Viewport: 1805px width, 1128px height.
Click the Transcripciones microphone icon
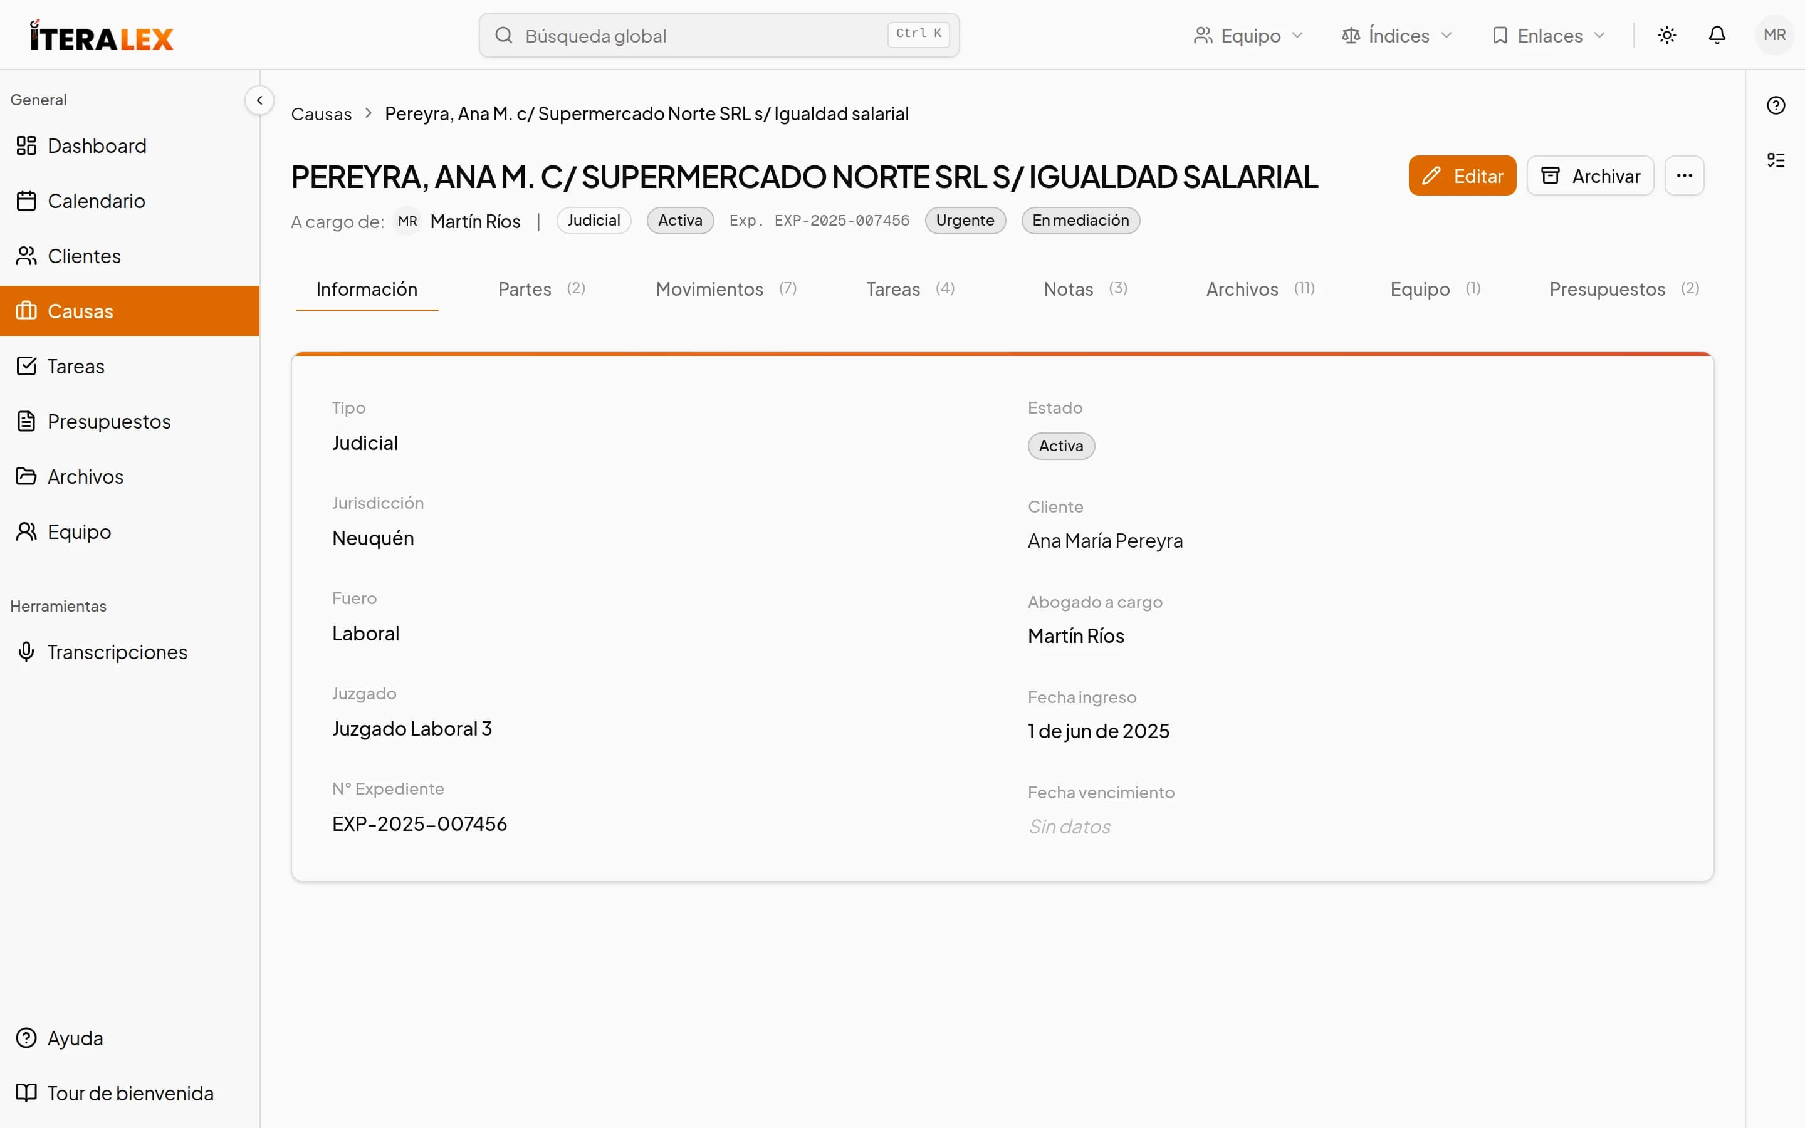(x=26, y=651)
